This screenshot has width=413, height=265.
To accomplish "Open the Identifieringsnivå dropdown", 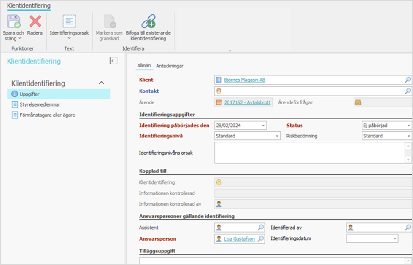I will (277, 136).
